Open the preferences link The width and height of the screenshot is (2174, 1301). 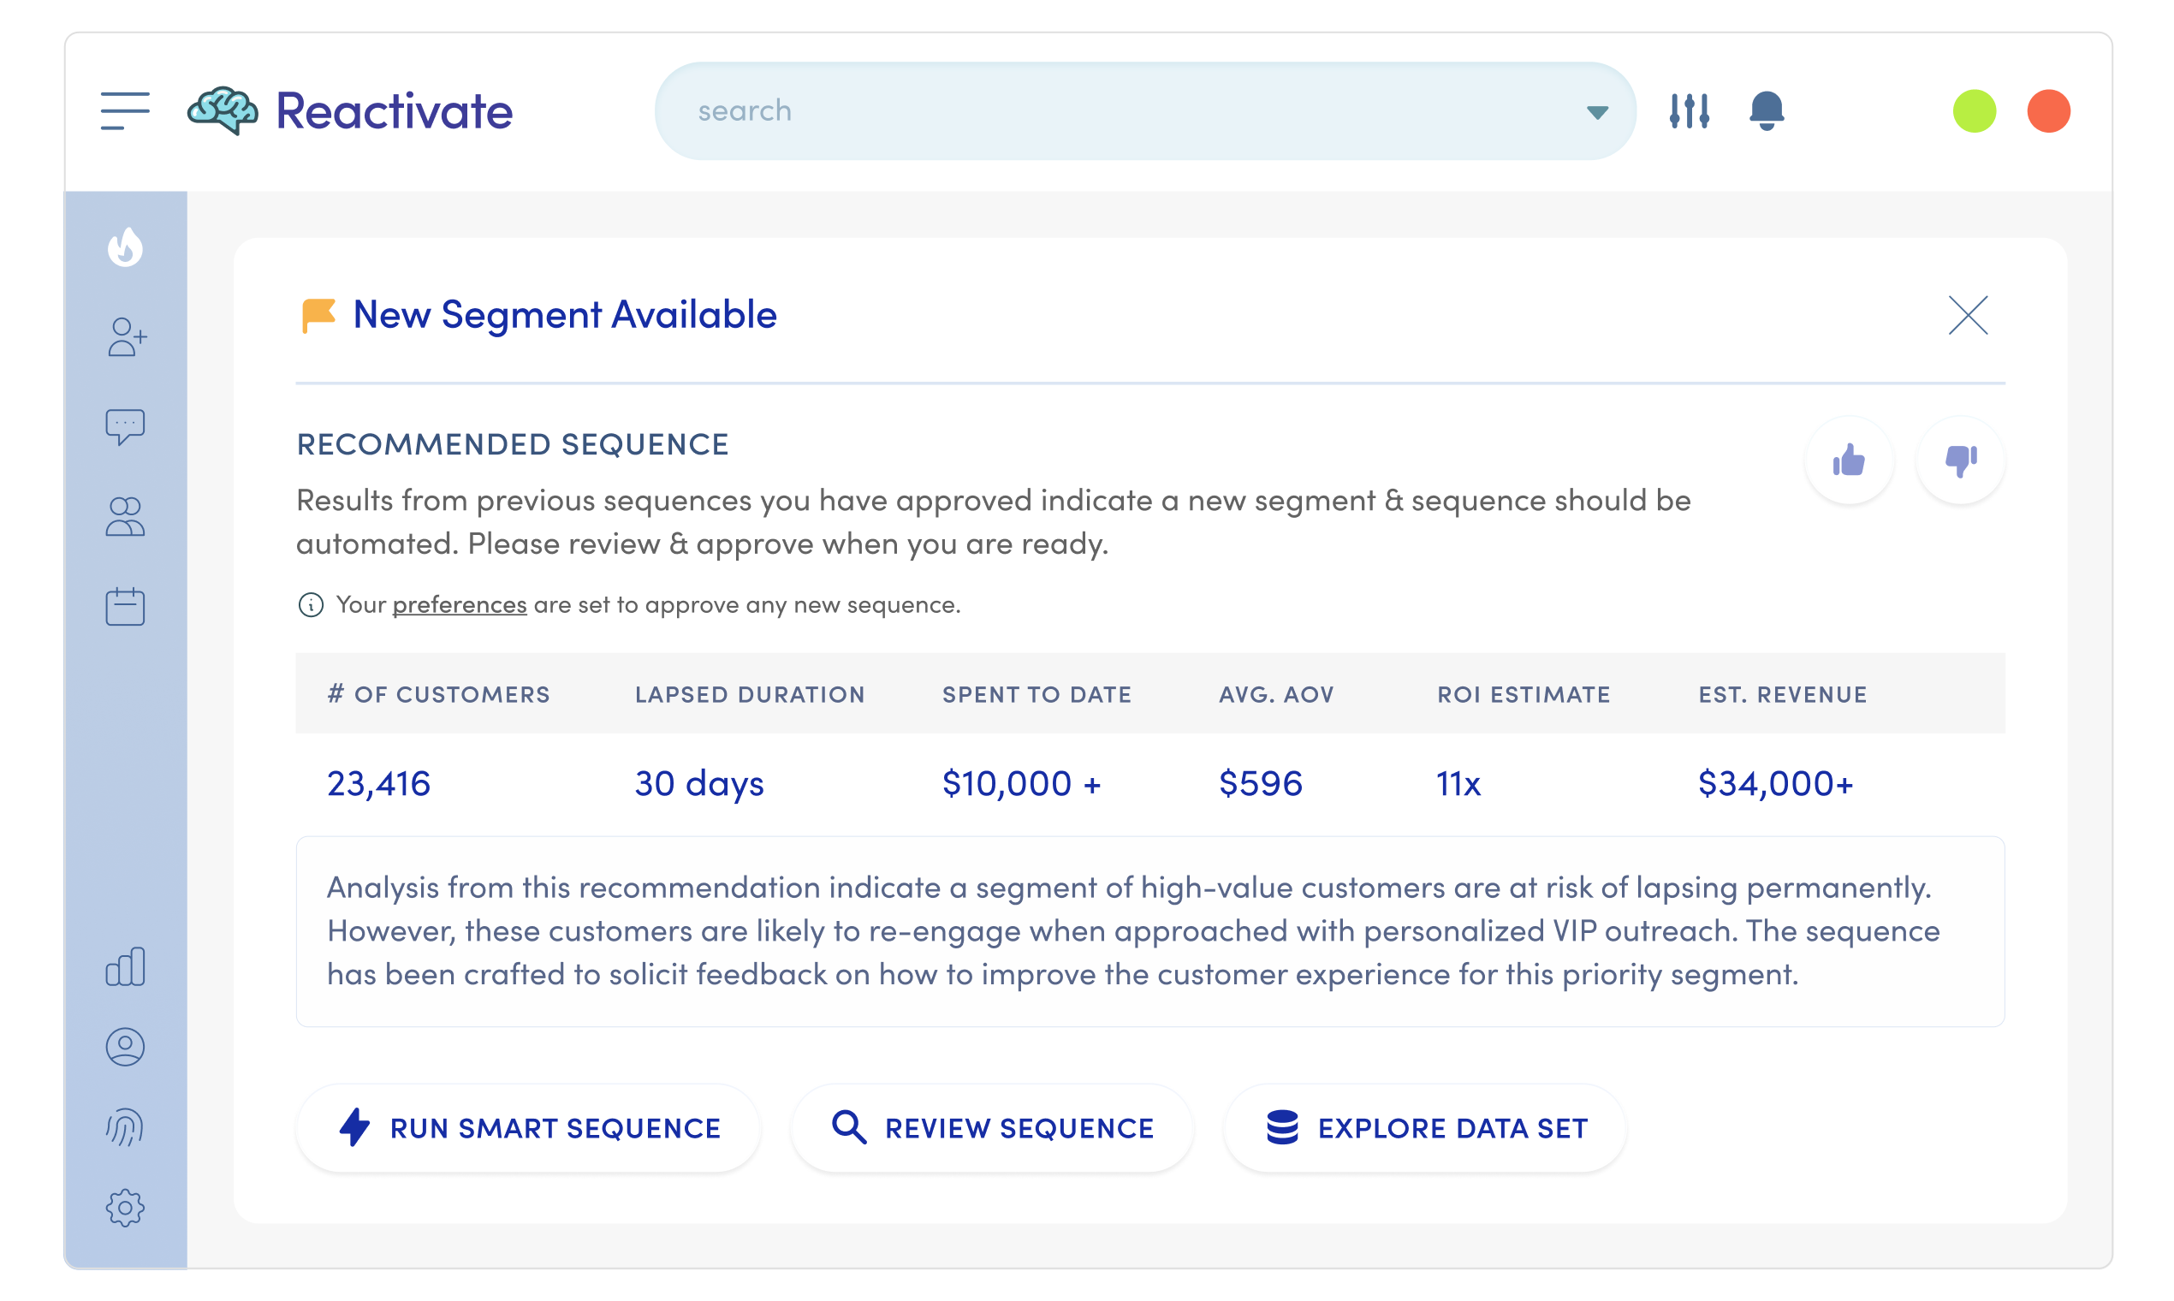[460, 605]
